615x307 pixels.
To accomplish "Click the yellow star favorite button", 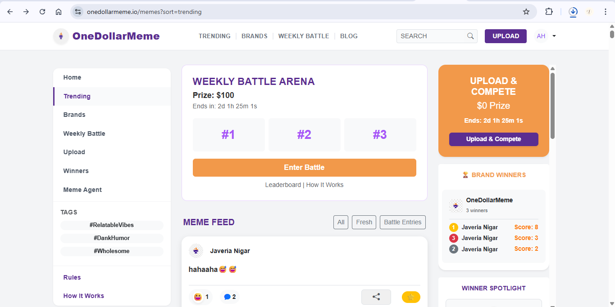I will click(x=410, y=297).
